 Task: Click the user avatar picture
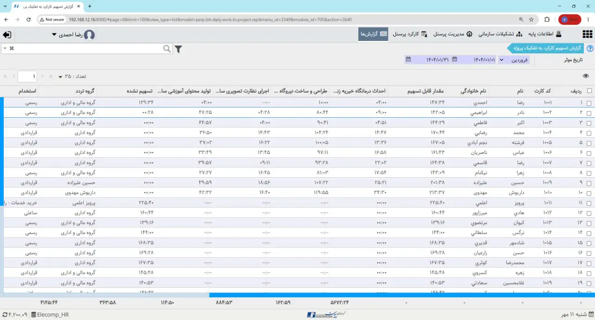(x=89, y=35)
